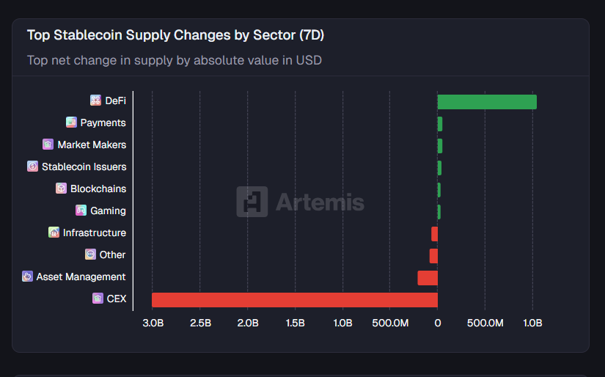Click the CEX sector icon
The height and width of the screenshot is (377, 605).
pyautogui.click(x=98, y=299)
